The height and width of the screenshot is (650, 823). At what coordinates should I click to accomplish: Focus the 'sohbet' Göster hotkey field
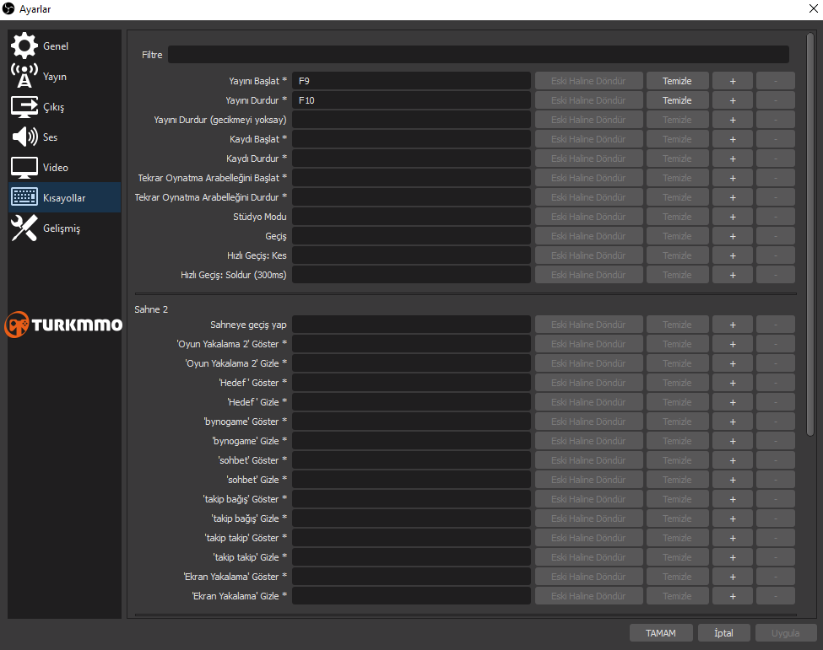click(x=411, y=461)
